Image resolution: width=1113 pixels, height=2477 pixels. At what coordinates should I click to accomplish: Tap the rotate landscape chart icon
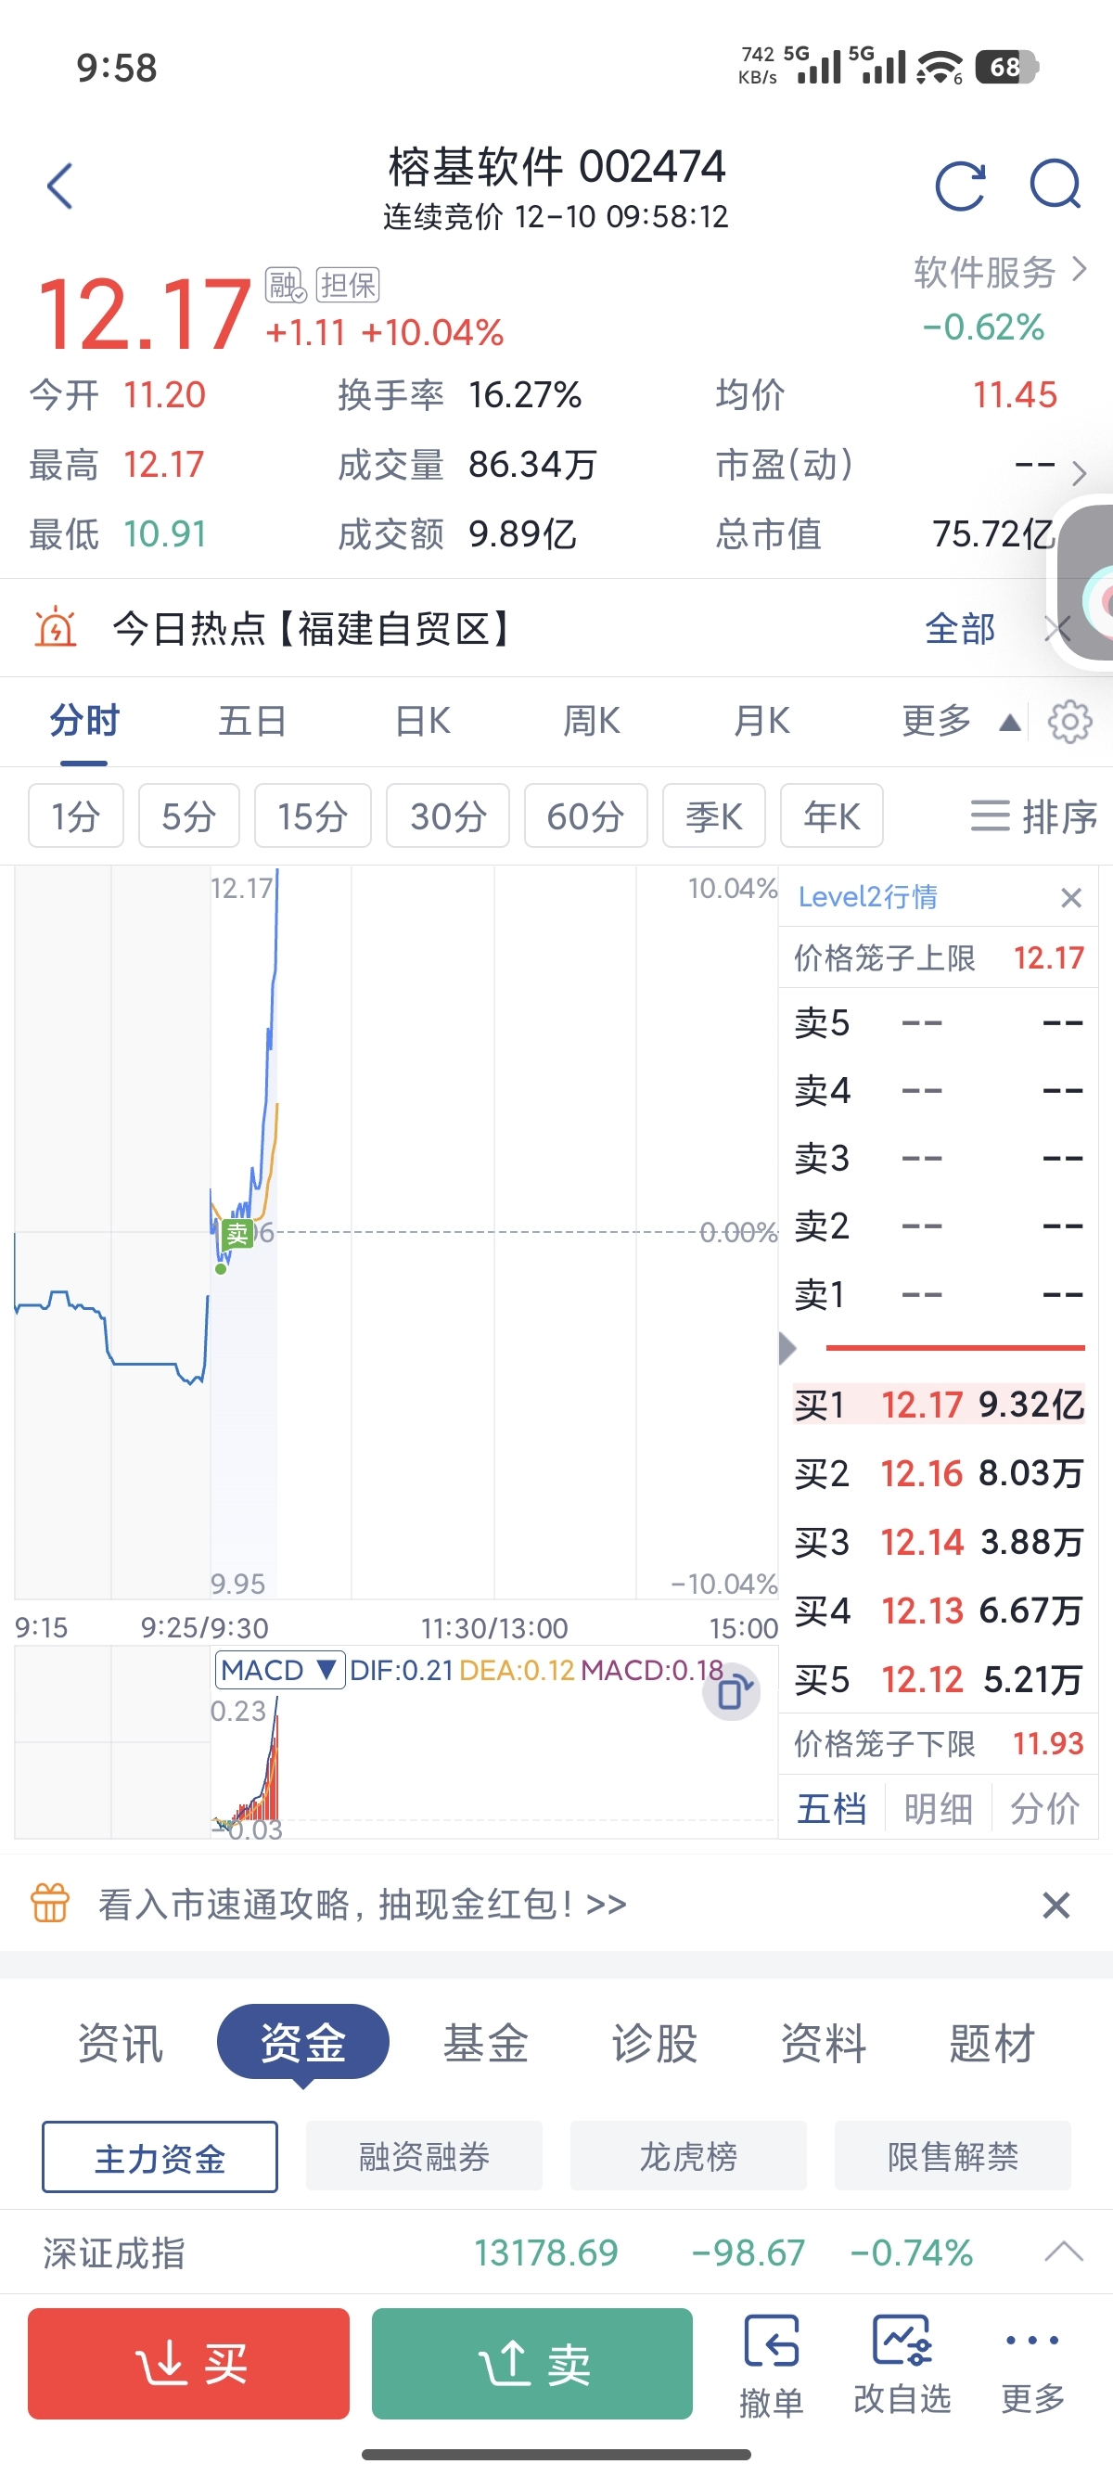733,1691
